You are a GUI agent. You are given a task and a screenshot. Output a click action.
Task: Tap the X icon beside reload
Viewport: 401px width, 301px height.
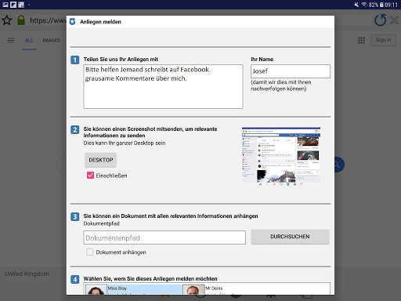(395, 20)
